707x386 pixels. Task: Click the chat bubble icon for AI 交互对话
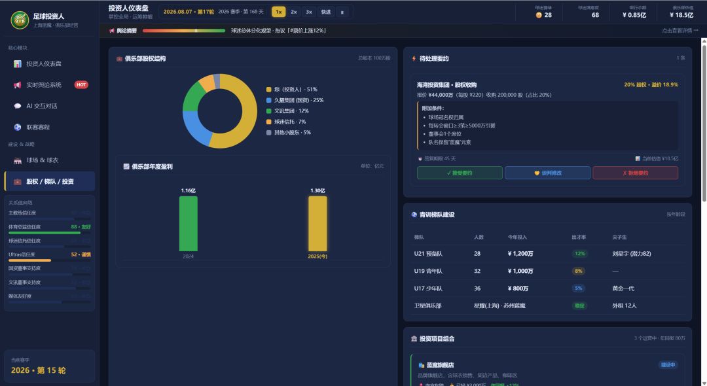tap(18, 106)
